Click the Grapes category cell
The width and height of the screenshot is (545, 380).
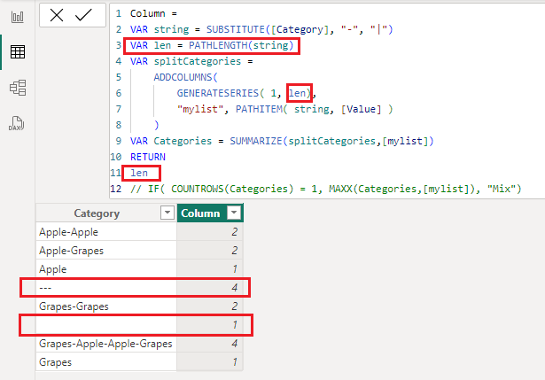106,362
